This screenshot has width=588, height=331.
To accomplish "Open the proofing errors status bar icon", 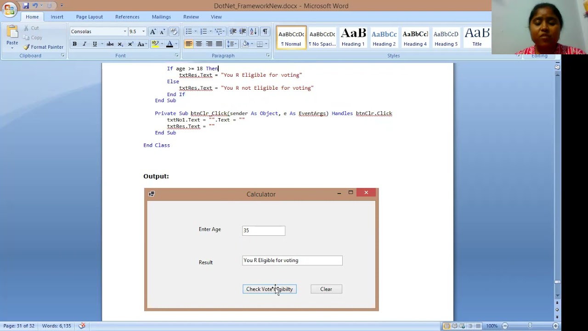I will tap(82, 325).
